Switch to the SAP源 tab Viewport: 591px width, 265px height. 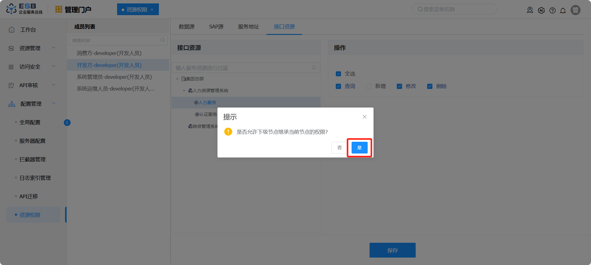click(216, 27)
